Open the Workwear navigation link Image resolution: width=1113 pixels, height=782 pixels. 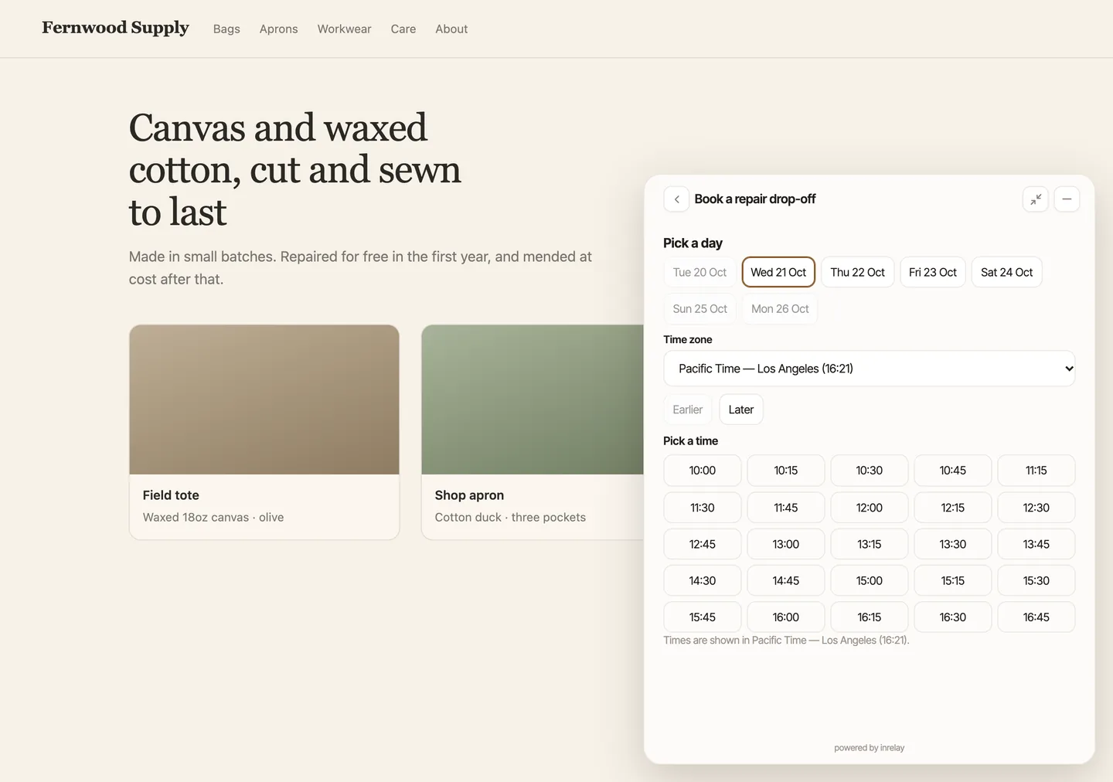point(344,29)
